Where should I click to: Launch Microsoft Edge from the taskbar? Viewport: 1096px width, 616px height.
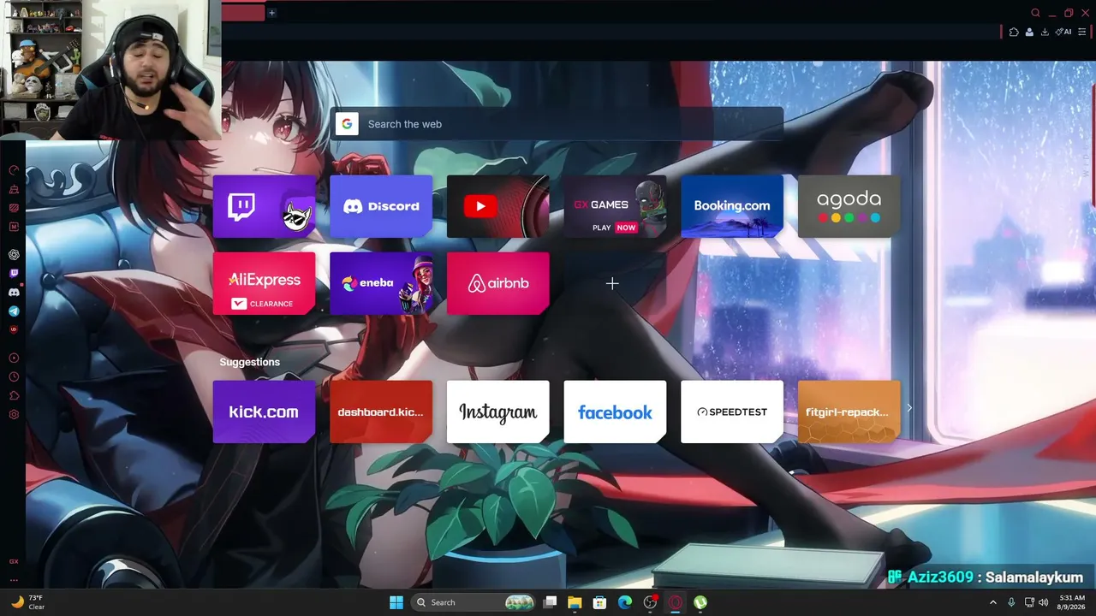coord(625,602)
